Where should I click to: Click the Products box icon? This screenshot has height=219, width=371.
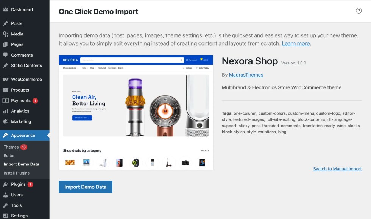pyautogui.click(x=5, y=90)
